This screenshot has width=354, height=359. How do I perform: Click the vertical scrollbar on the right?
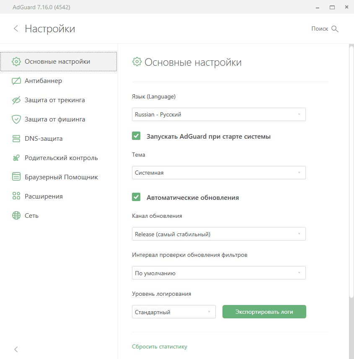[x=351, y=172]
